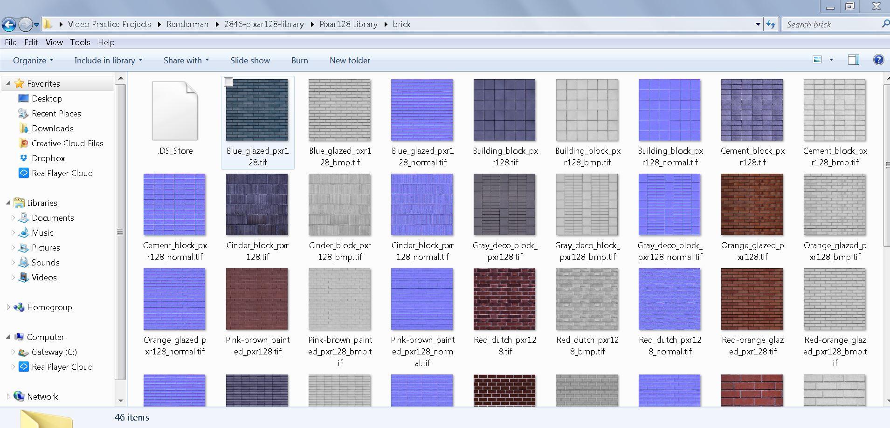Go to 2846-pixar128-library breadcrumb
The width and height of the screenshot is (890, 428).
pyautogui.click(x=264, y=24)
